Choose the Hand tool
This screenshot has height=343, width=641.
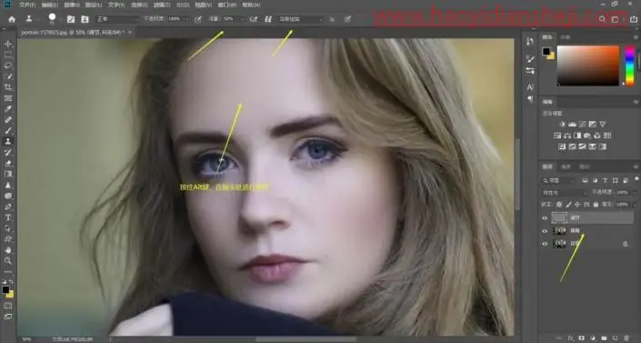(8, 249)
